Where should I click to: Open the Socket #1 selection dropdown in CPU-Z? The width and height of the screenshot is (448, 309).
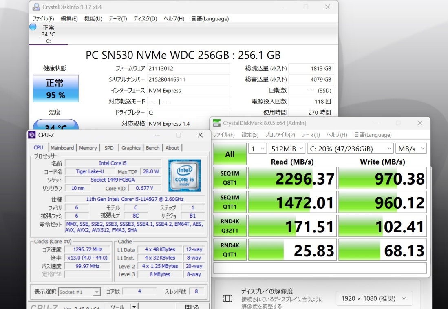79,292
